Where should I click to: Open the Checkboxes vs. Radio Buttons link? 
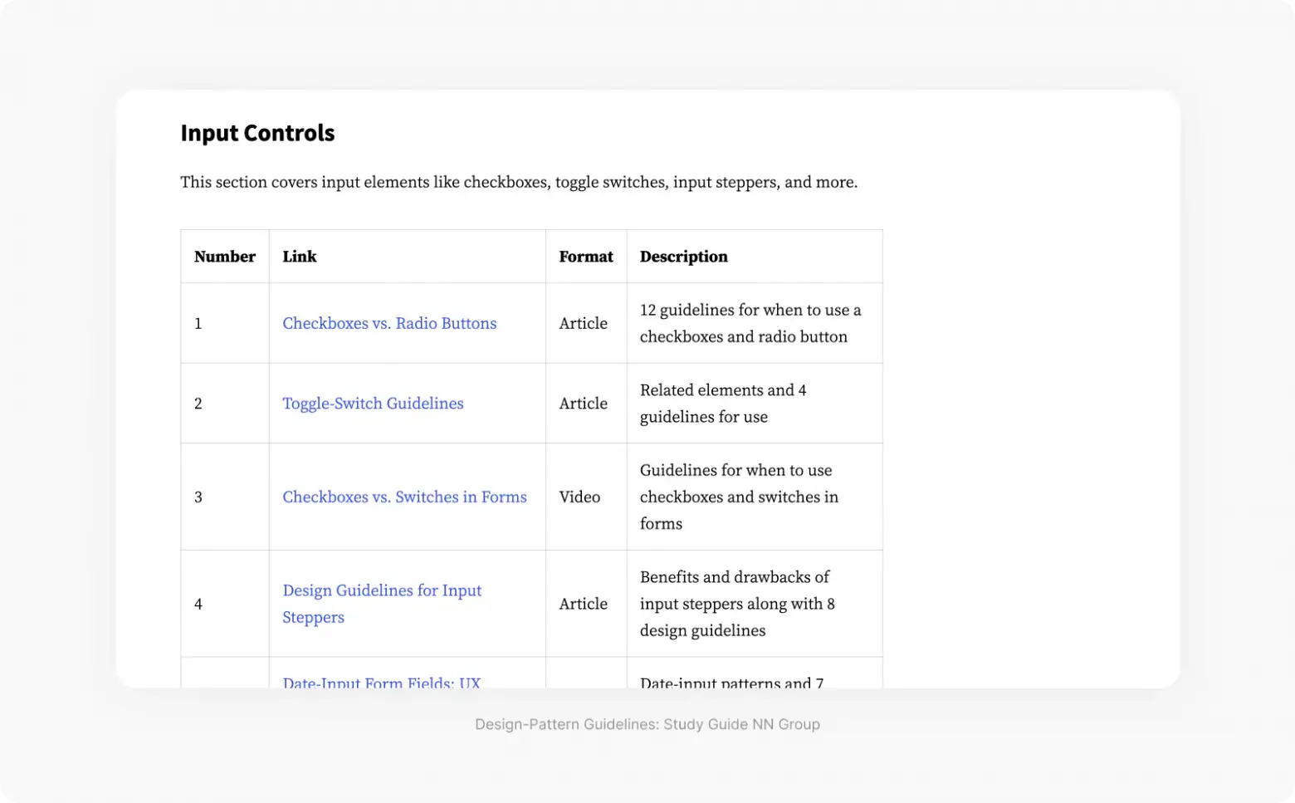389,323
